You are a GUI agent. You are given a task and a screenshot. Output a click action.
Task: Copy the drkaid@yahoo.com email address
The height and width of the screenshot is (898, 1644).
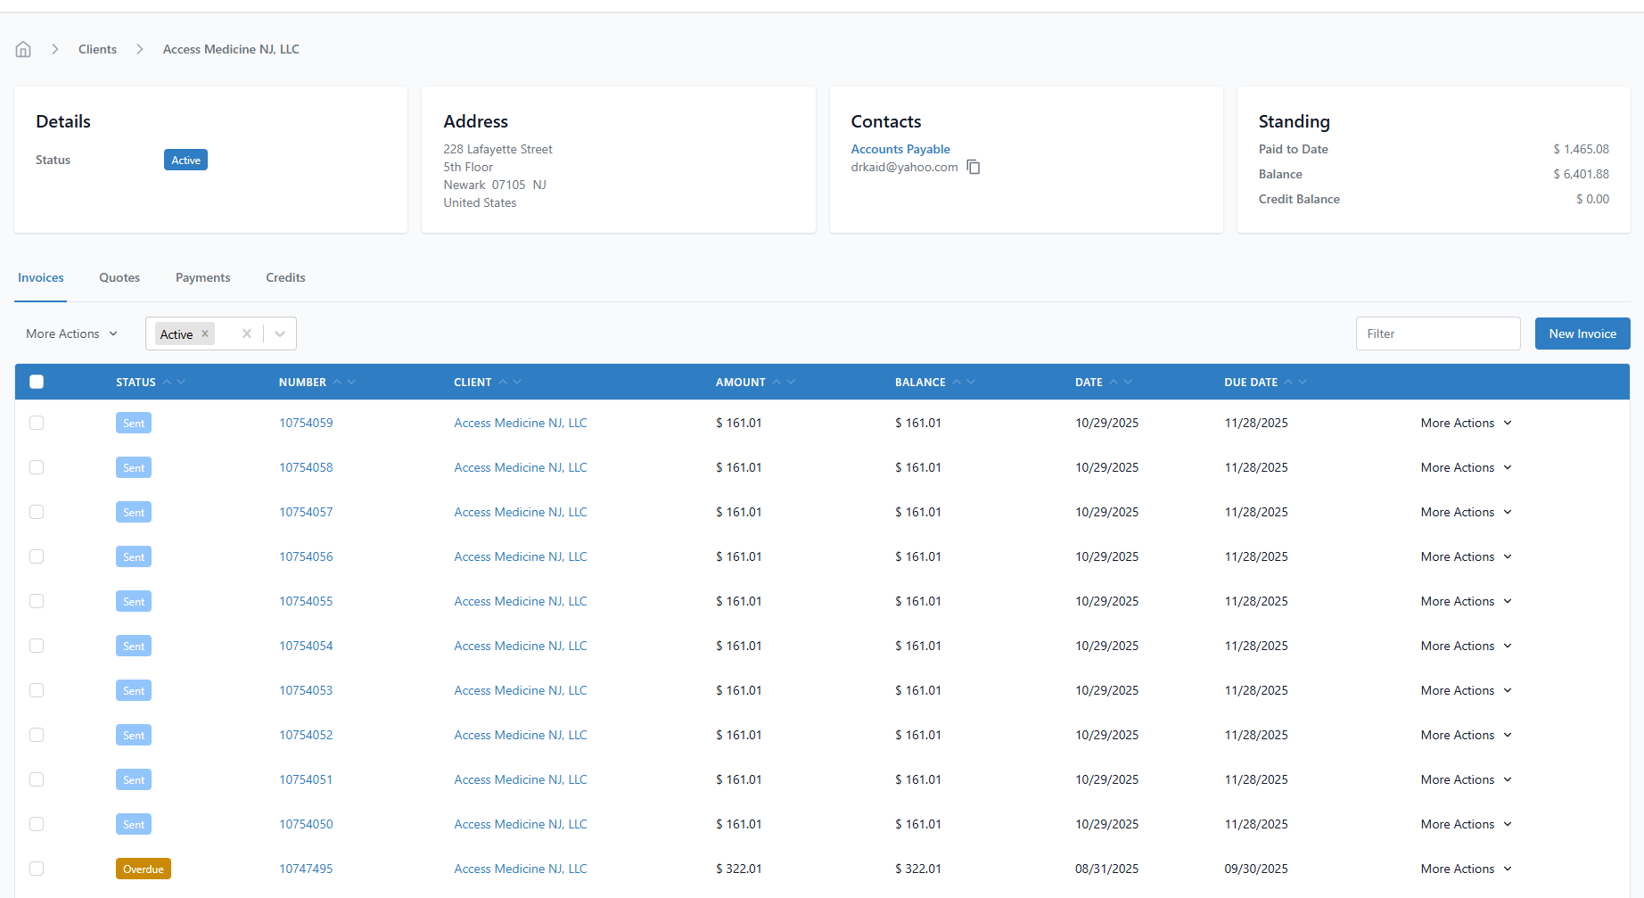974,168
